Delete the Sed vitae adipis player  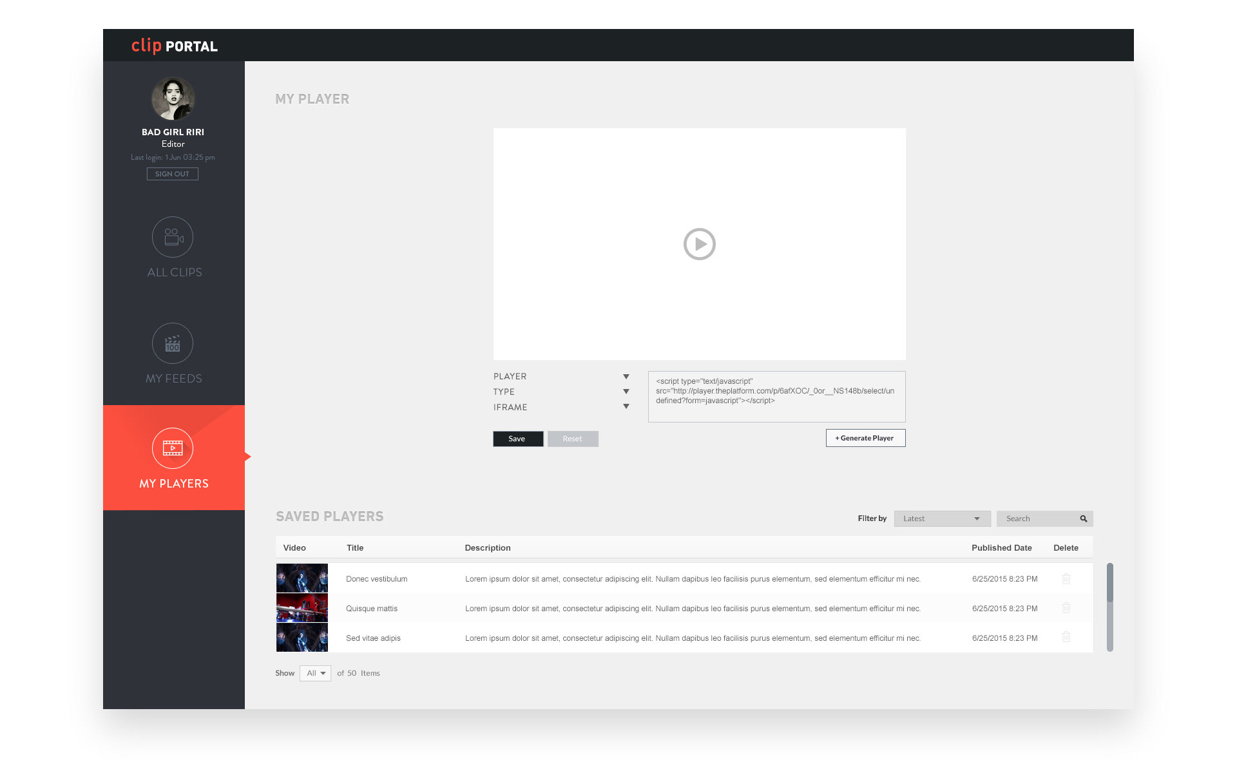click(x=1066, y=637)
